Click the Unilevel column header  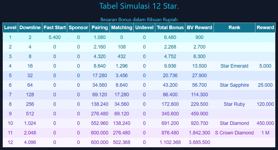(144, 28)
